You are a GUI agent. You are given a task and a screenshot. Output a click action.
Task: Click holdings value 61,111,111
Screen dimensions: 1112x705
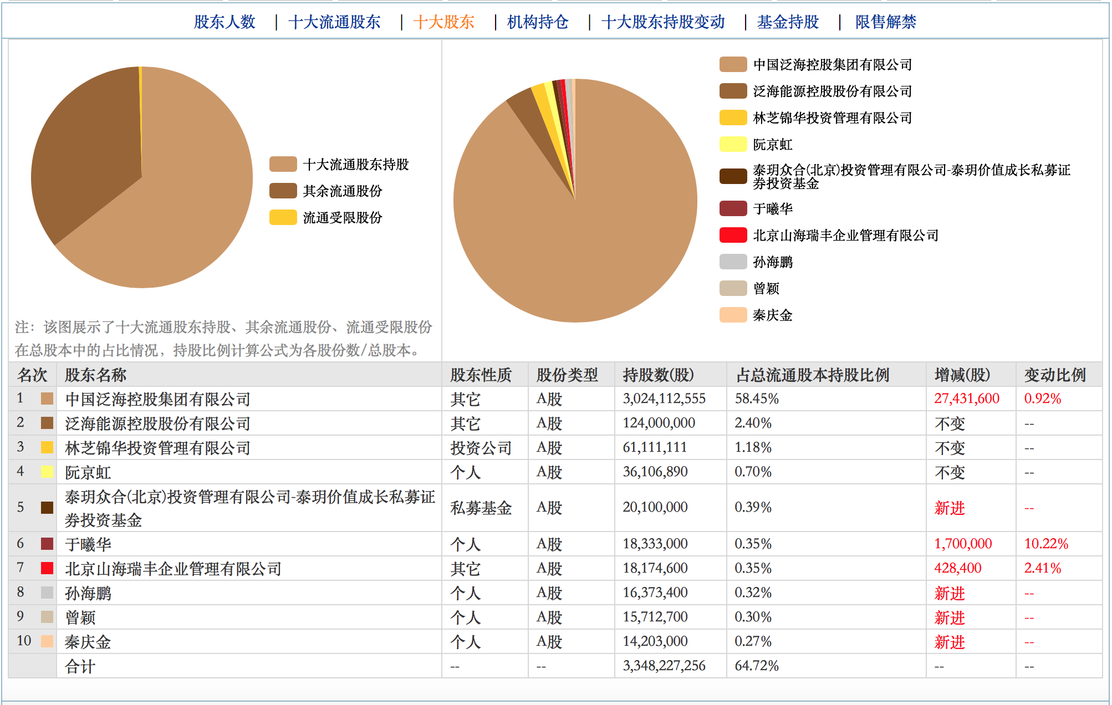click(x=655, y=447)
